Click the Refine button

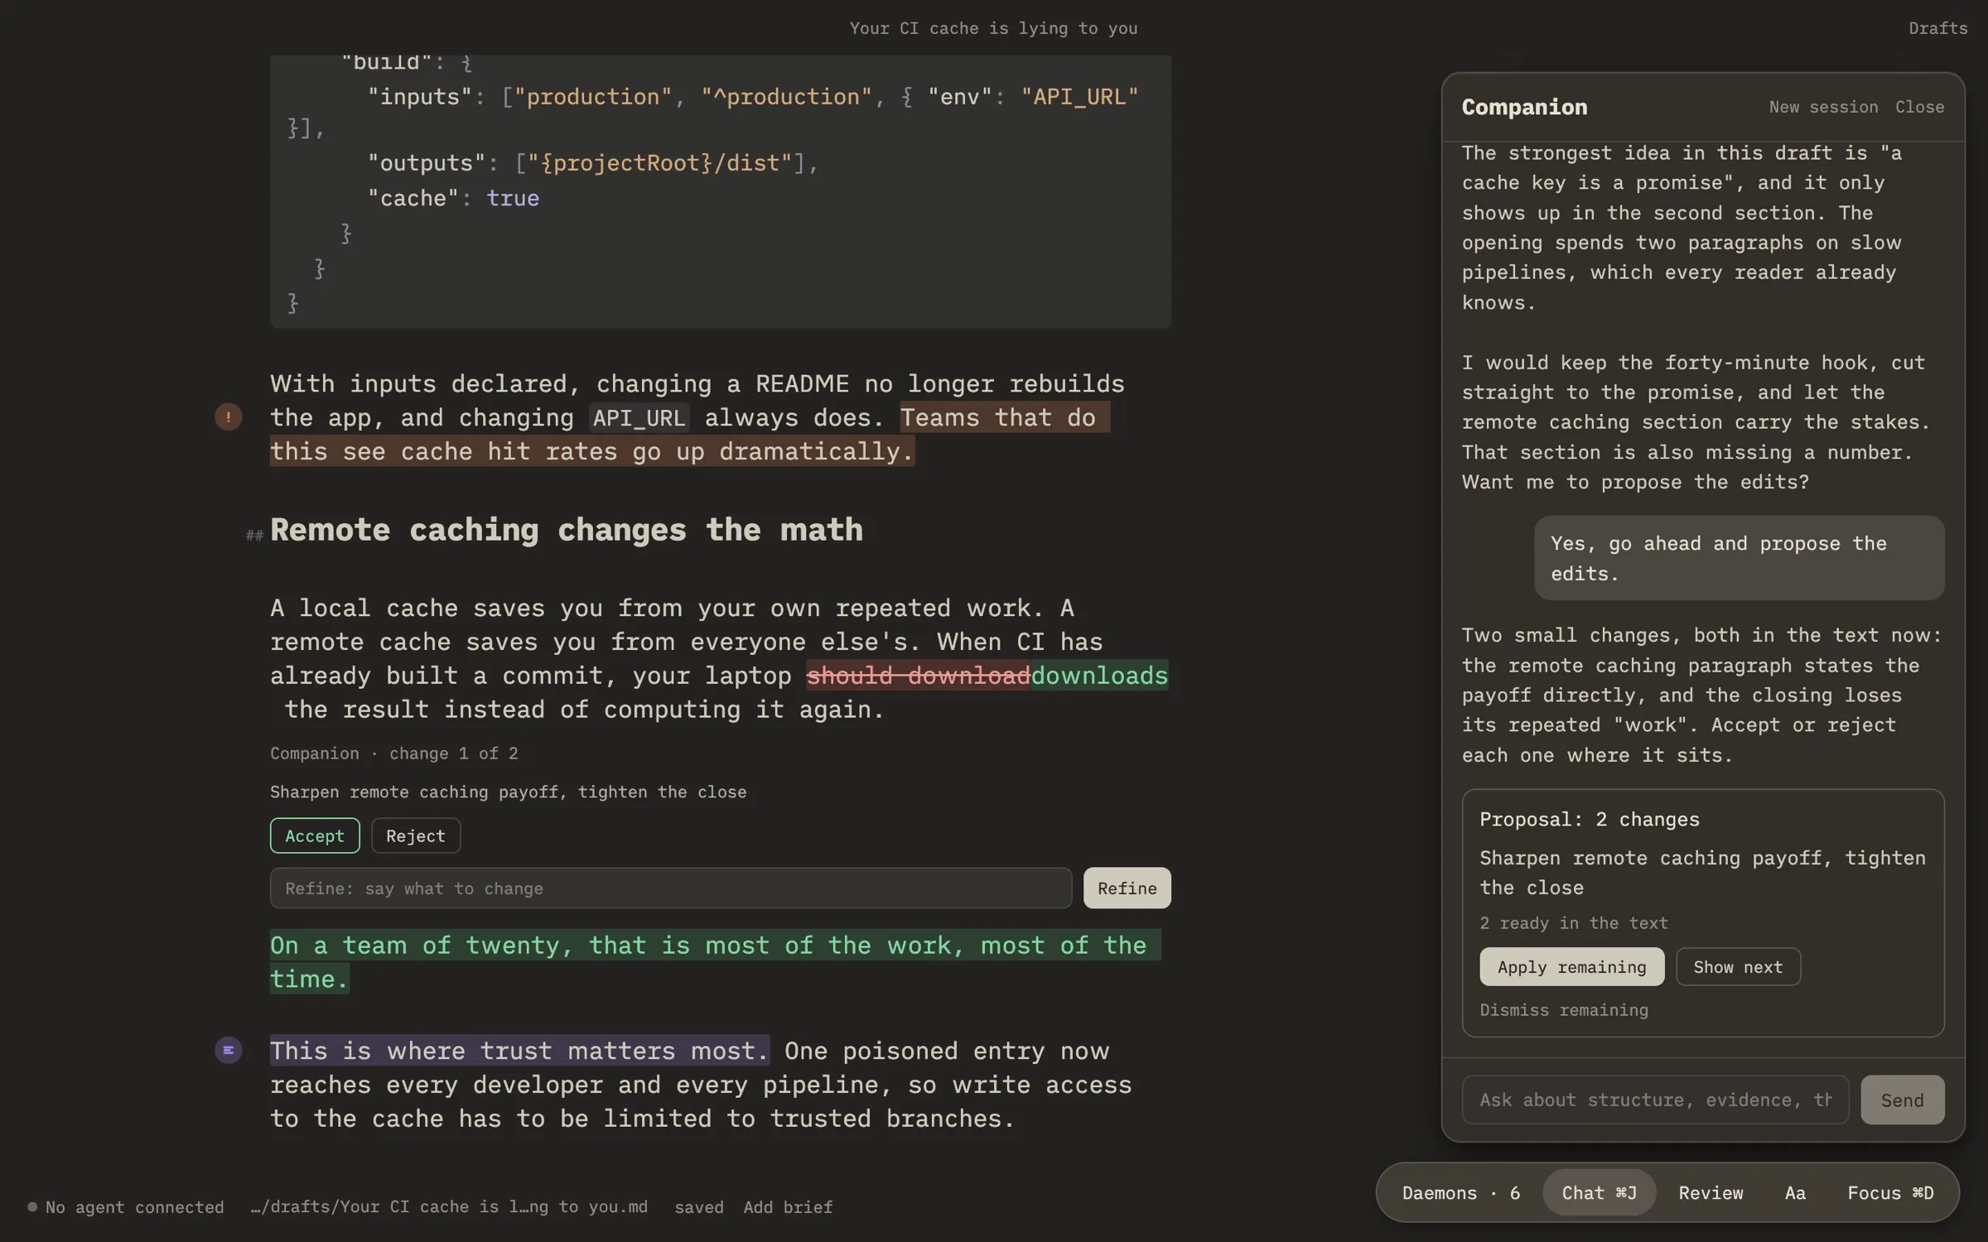1127,888
